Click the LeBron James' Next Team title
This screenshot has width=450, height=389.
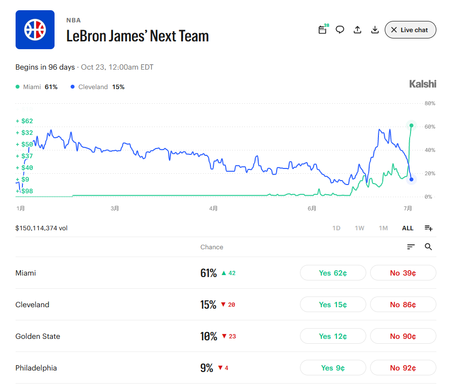(137, 36)
